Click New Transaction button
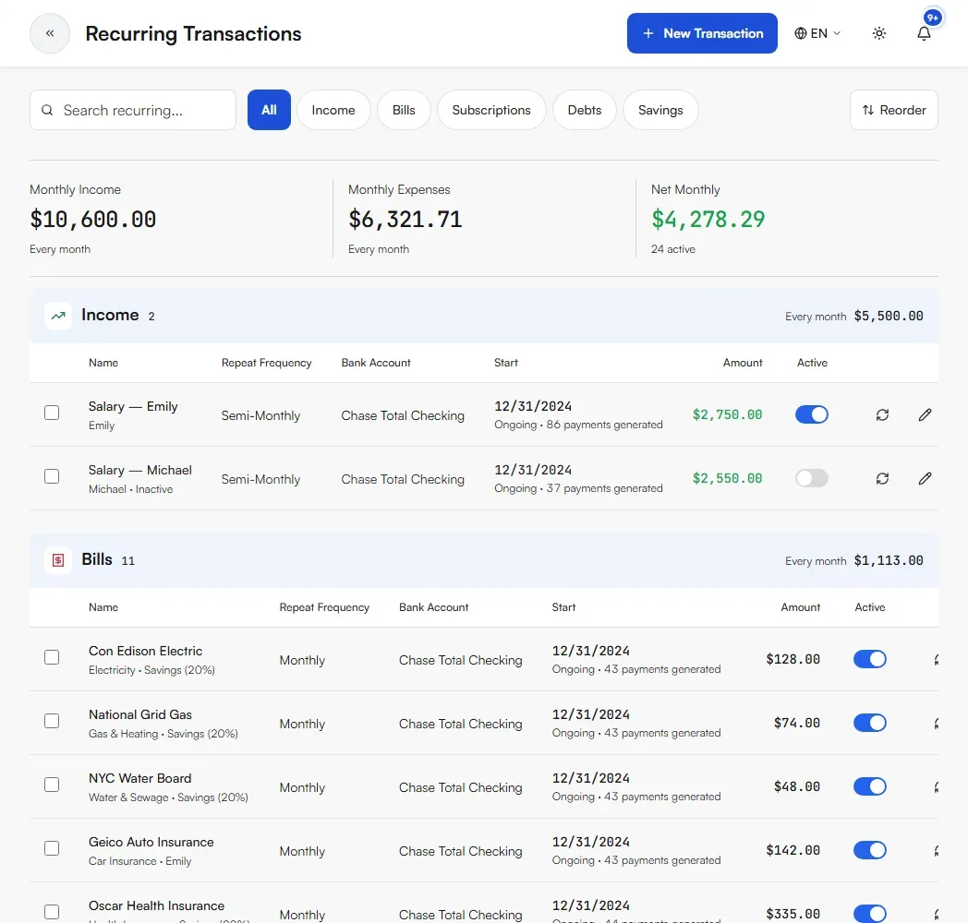968x923 pixels. click(x=702, y=33)
